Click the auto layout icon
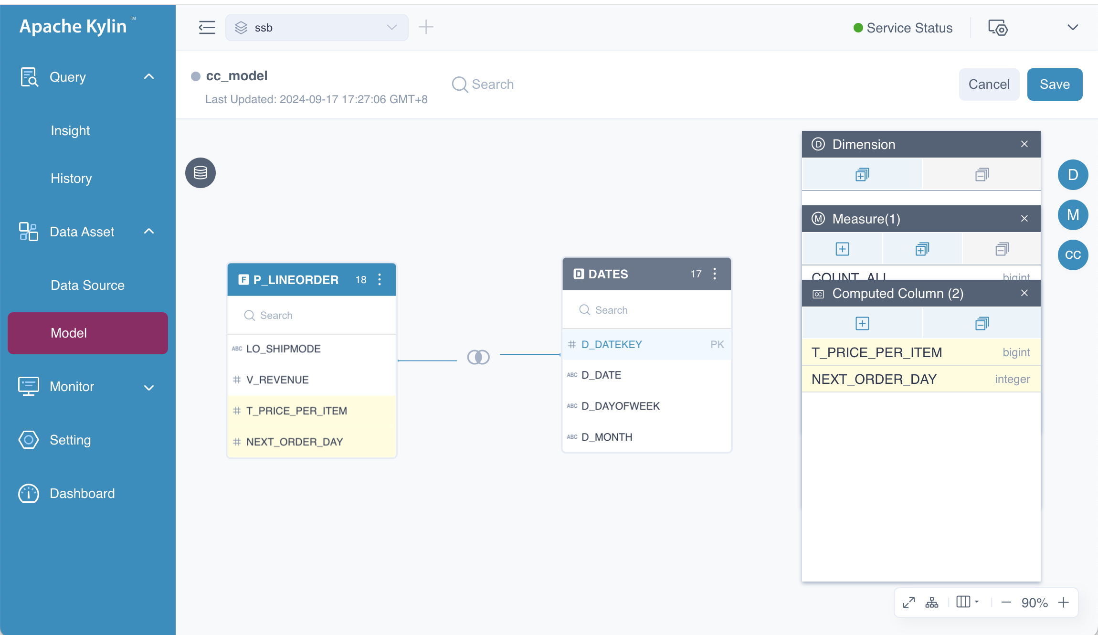 click(x=932, y=603)
